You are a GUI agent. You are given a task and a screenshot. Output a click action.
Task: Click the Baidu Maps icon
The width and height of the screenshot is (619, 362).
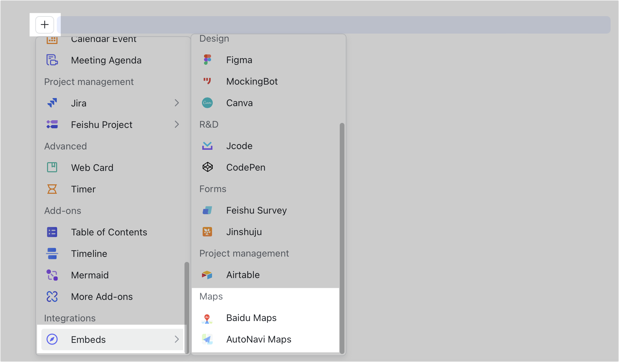coord(207,318)
